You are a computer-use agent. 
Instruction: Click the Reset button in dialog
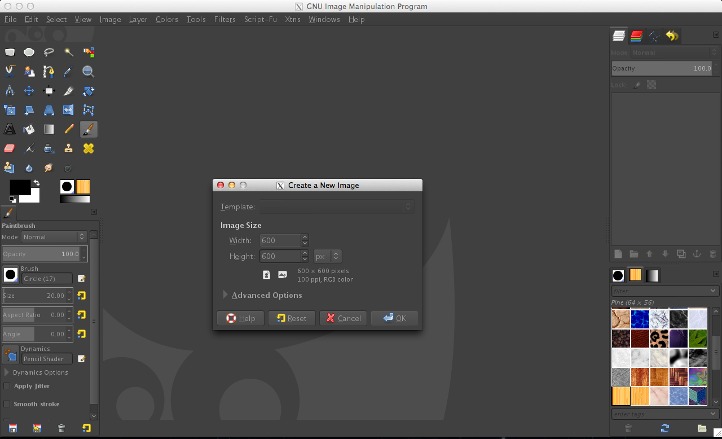click(x=292, y=318)
